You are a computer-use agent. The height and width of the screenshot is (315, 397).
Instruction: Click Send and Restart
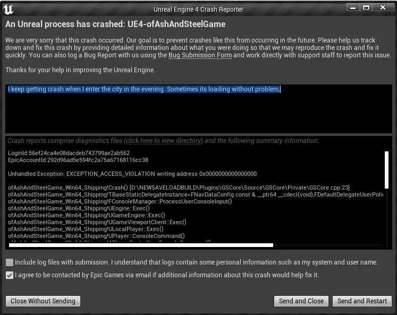point(362,301)
